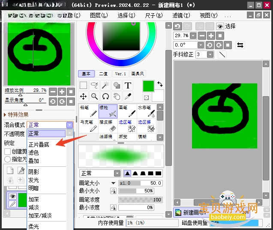Image resolution: width=273 pixels, height=230 pixels.
Task: Choose 加深/减淡 blend mode
Action: click(x=40, y=215)
